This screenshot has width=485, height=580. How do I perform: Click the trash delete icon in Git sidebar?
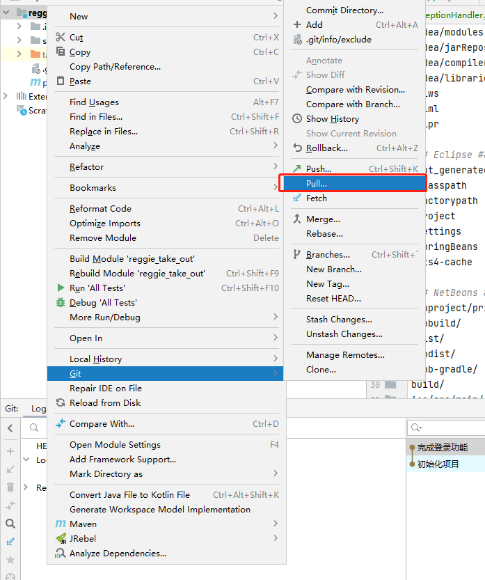tap(10, 487)
